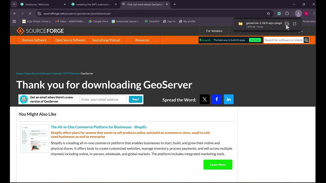Open the Chrome three-dot menu
Image resolution: width=326 pixels, height=183 pixels.
pyautogui.click(x=314, y=13)
